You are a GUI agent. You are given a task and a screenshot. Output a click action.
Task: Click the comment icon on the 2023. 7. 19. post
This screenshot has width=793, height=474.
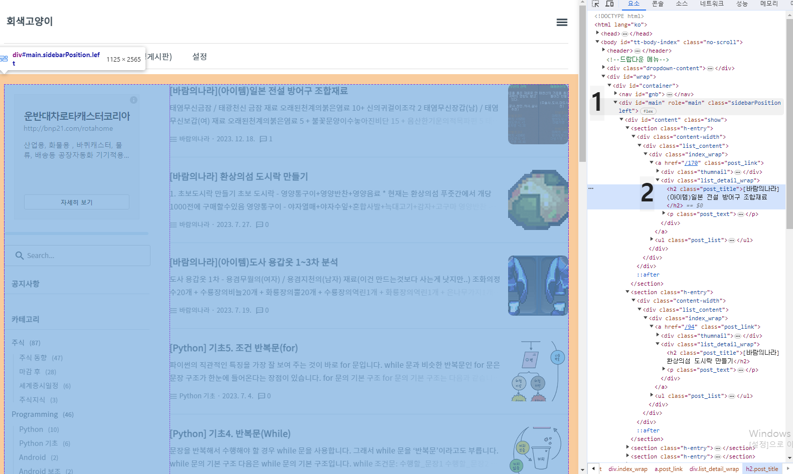pos(259,310)
